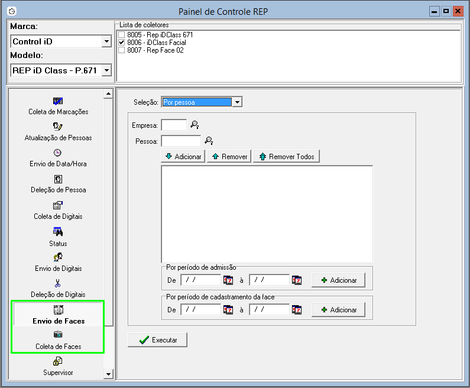Viewport: 470px width, 388px height.
Task: Select Atualização de Pessoas icon
Action: [58, 126]
